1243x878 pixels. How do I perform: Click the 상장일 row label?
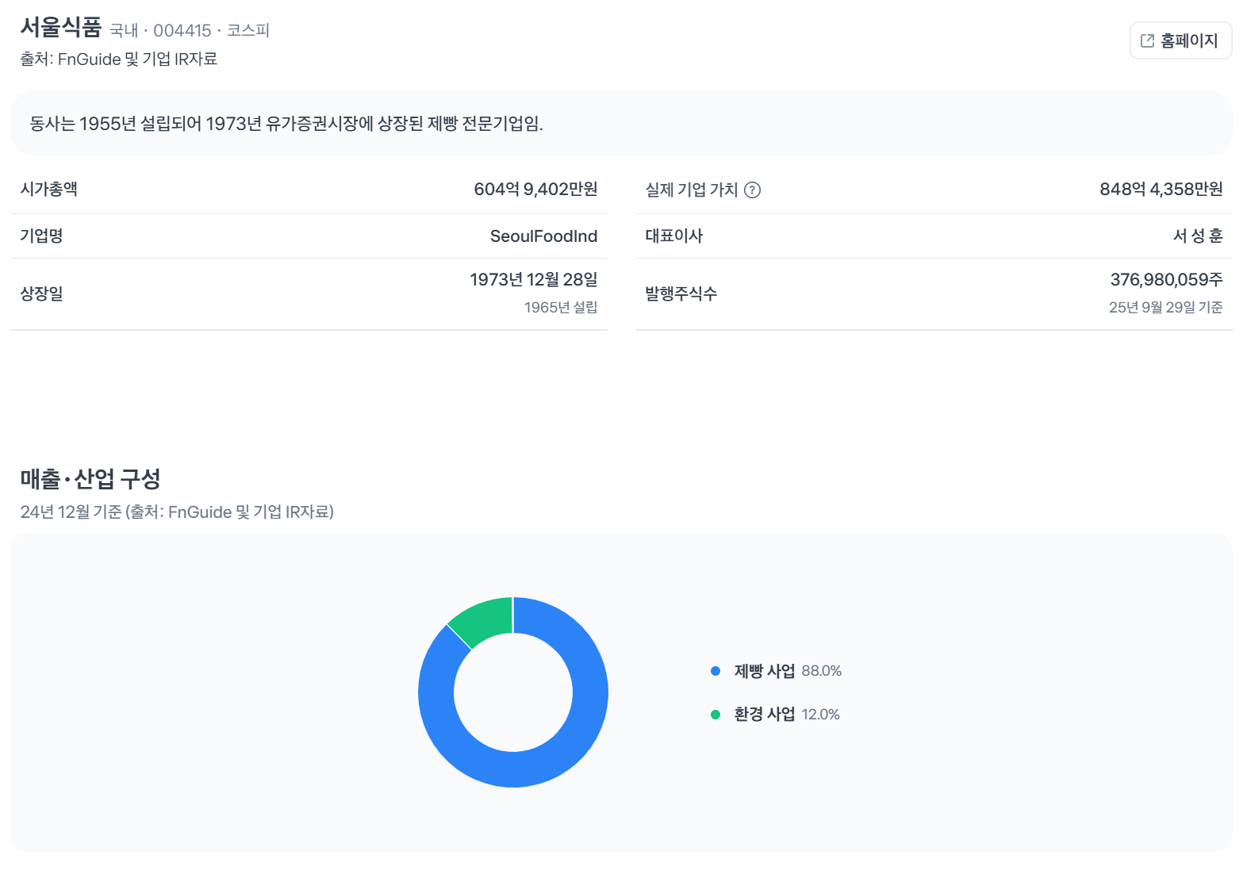[x=41, y=293]
